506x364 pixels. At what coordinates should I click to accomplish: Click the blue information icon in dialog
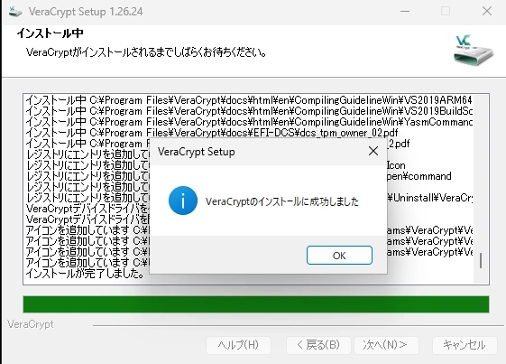pyautogui.click(x=183, y=201)
